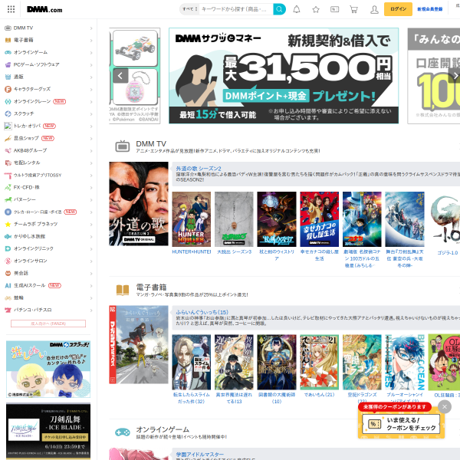The height and width of the screenshot is (460, 460).
Task: Click the クレカ・ローン yen coin icon
Action: pyautogui.click(x=8, y=212)
